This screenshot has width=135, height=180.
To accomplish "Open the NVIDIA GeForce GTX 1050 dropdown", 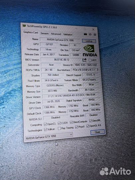I will tap(49, 136).
